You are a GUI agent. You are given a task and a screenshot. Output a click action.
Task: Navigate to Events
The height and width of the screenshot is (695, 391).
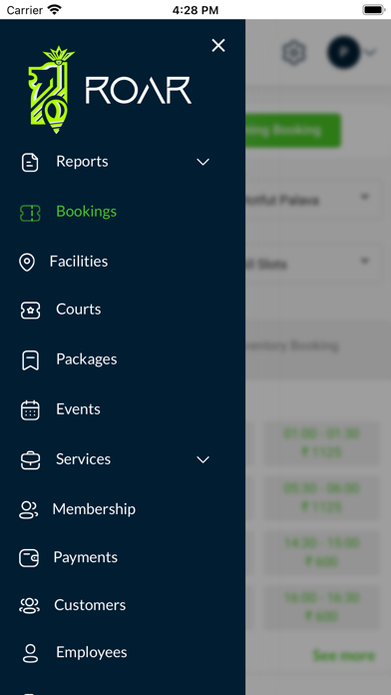point(78,409)
